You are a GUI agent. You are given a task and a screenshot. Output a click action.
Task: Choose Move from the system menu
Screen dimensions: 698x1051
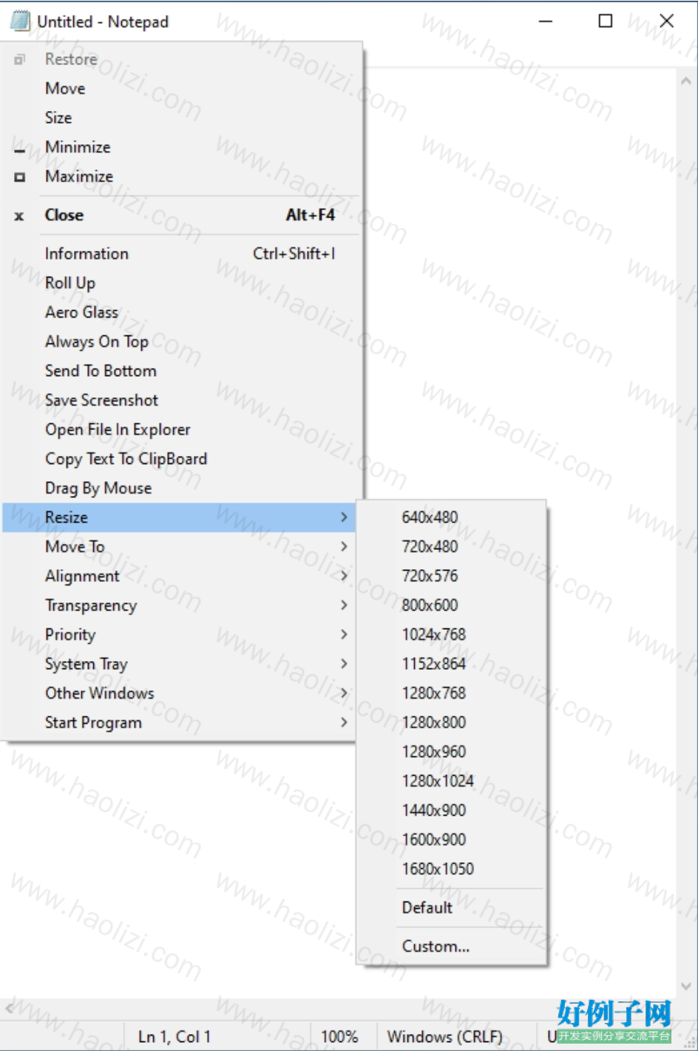click(x=182, y=89)
